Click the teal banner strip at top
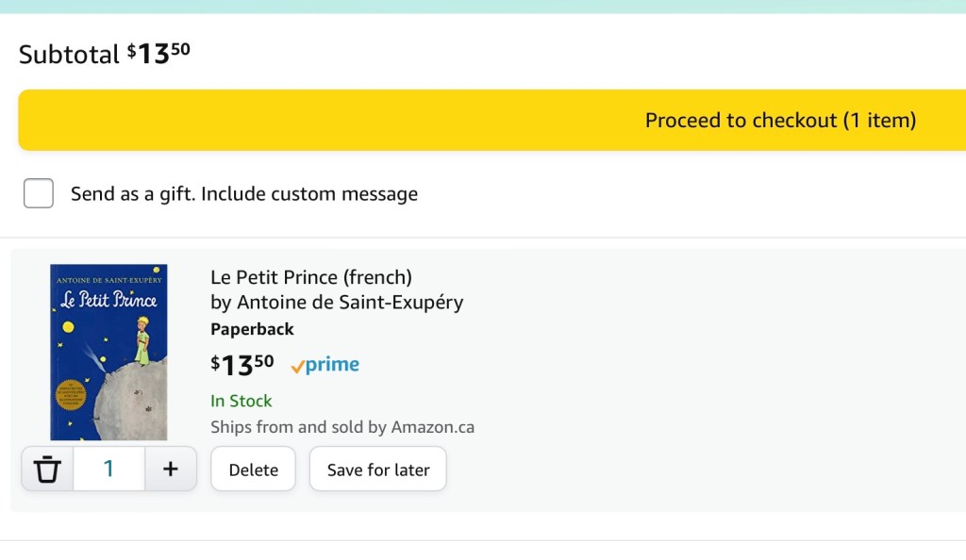 click(x=483, y=6)
